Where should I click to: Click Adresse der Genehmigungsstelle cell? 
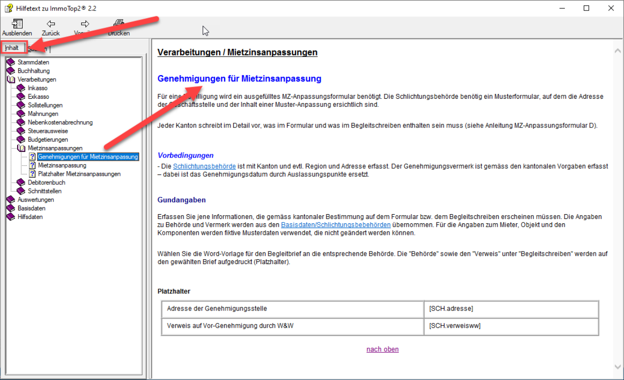pos(293,309)
